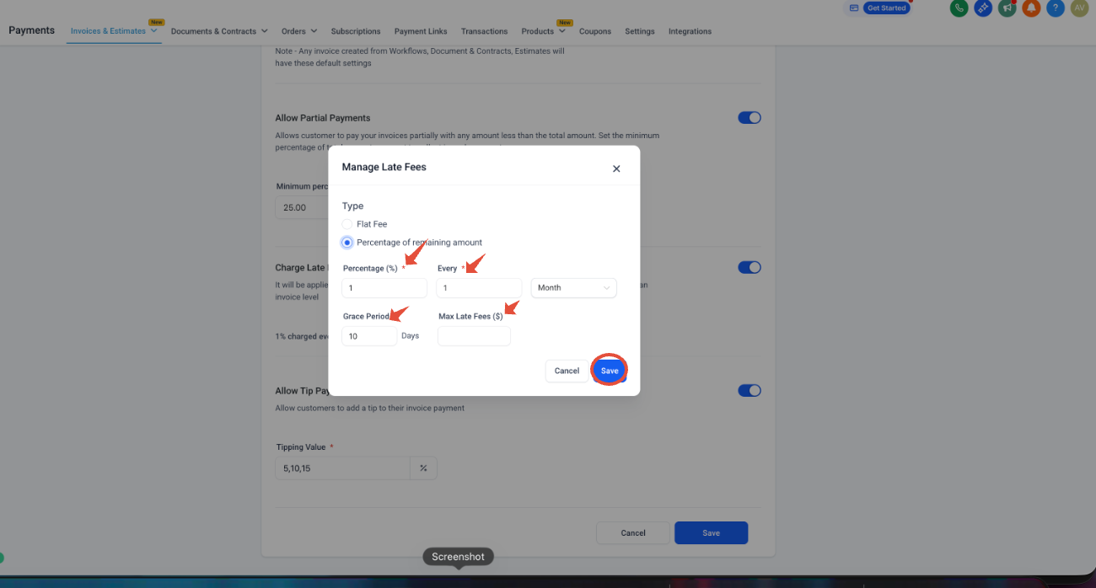The image size is (1096, 588).
Task: Open the Month interval dropdown
Action: (573, 288)
